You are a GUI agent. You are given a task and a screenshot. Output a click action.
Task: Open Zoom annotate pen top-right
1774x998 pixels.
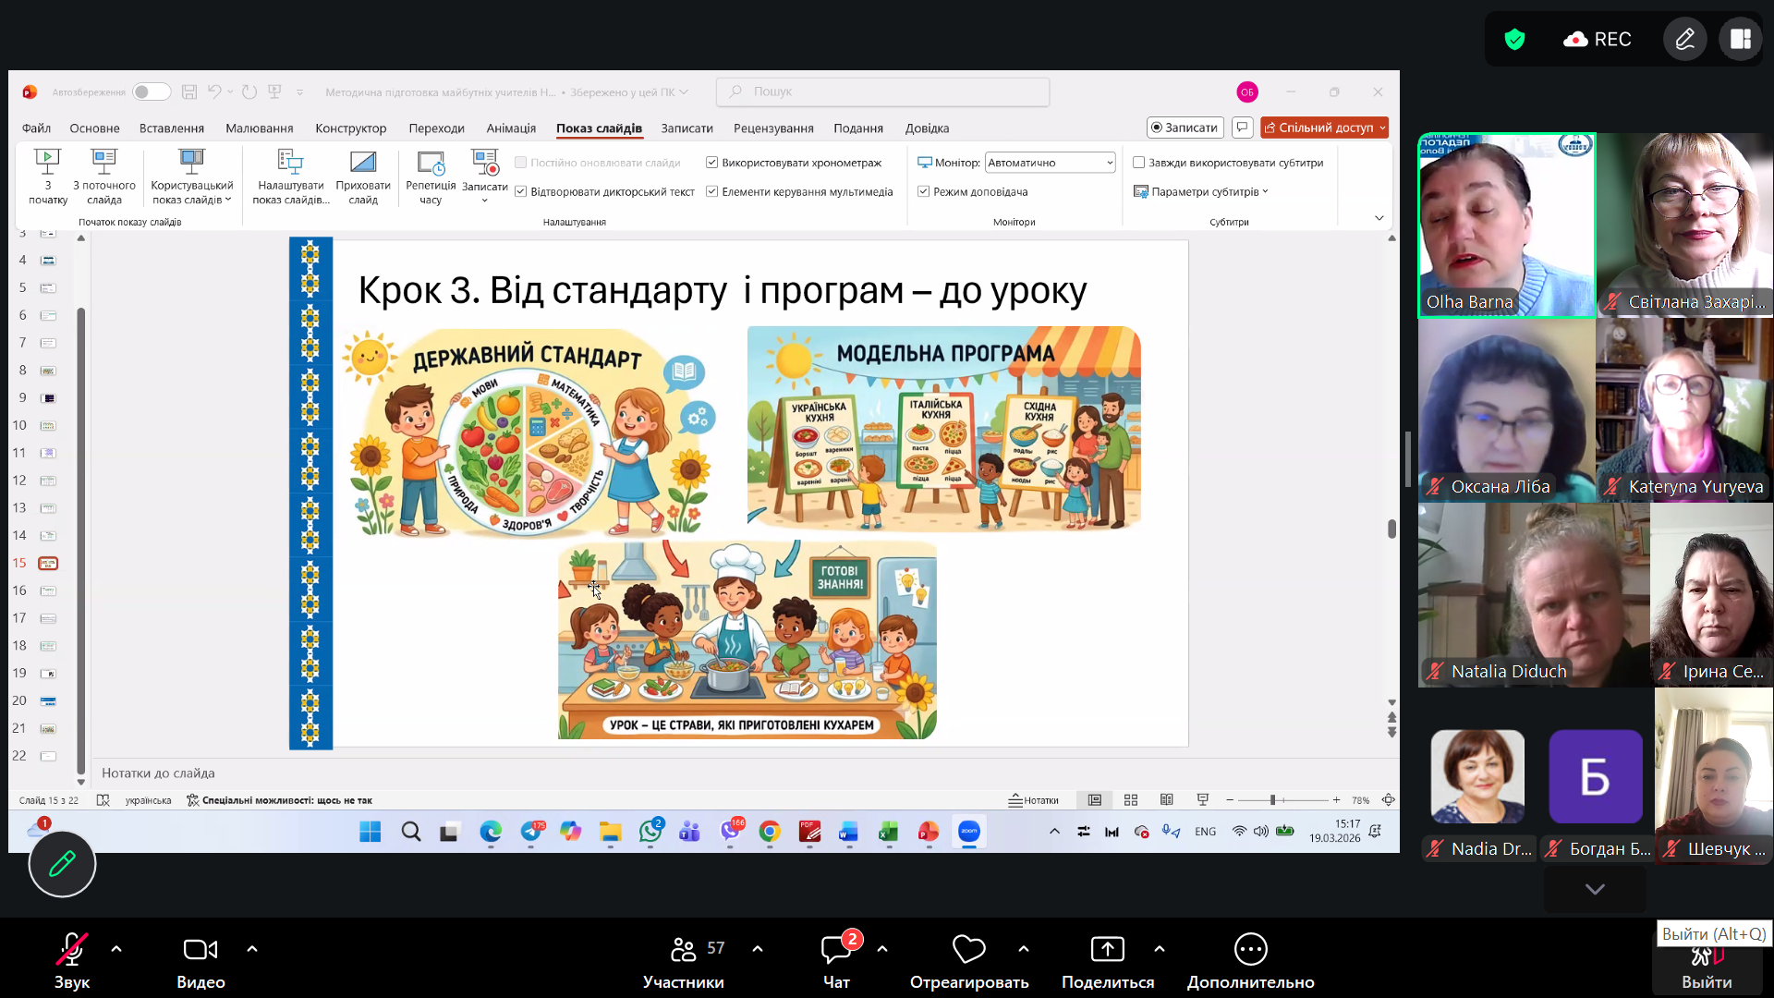coord(1685,39)
